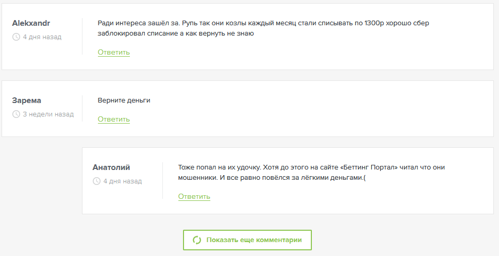Click '4 дня назад' under Alekxandr
Image resolution: width=499 pixels, height=256 pixels.
[42, 37]
